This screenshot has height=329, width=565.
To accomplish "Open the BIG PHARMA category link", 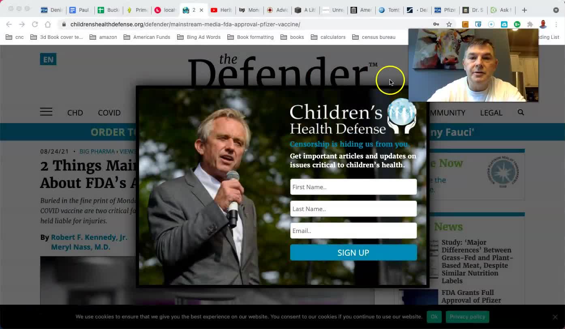I will [97, 152].
